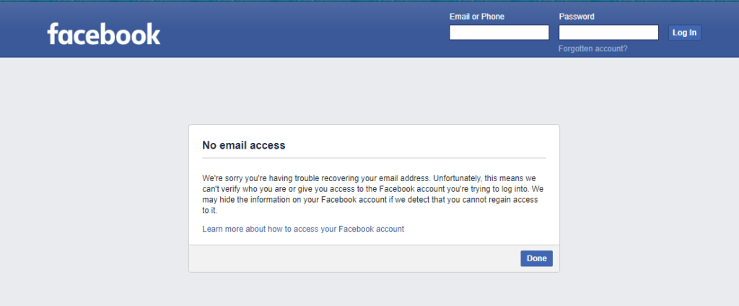The image size is (739, 306).
Task: Click the facebook logo in header
Action: 104,33
